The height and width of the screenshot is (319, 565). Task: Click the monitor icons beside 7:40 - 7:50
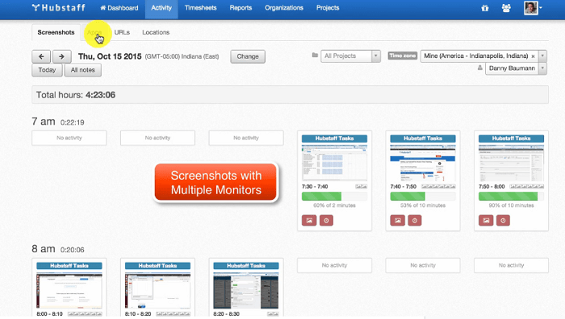(x=438, y=187)
